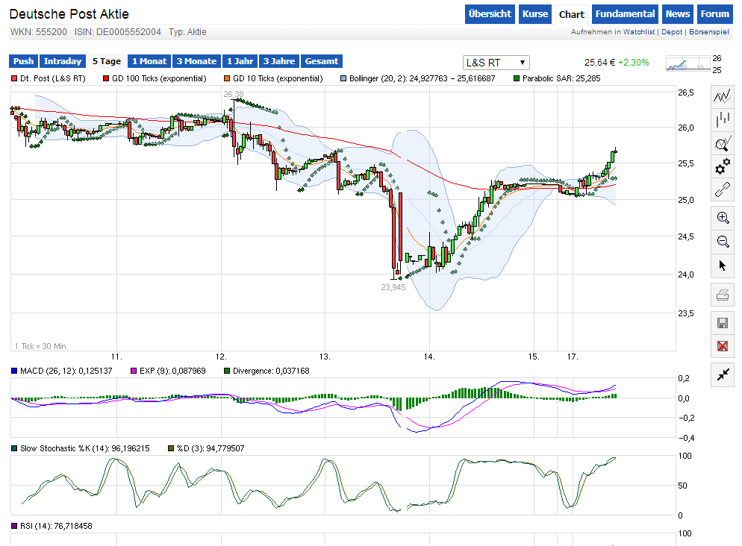Click 'Typ: Aktie' text
The width and height of the screenshot is (742, 546).
click(187, 32)
